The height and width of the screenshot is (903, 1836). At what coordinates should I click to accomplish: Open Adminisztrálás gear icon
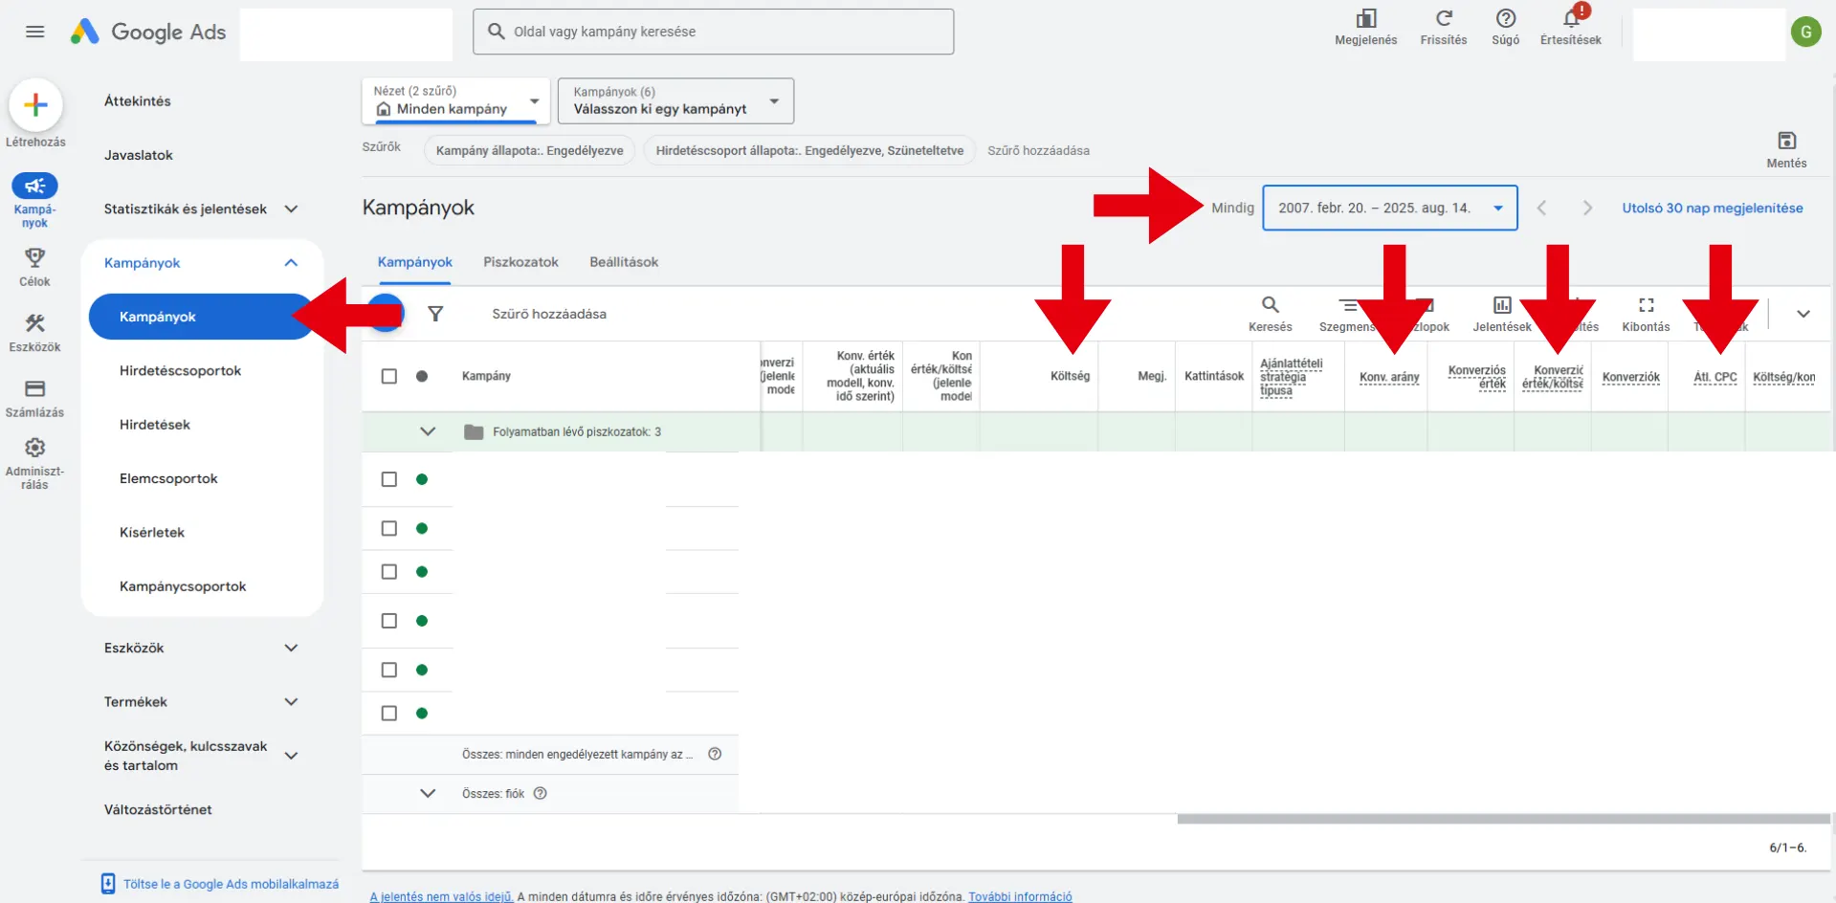34,448
